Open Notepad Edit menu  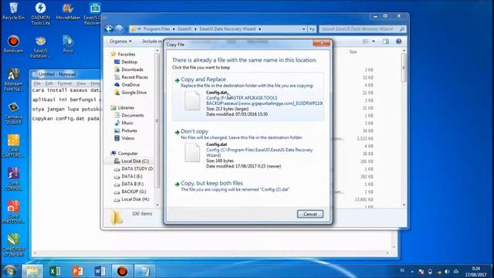tap(49, 83)
